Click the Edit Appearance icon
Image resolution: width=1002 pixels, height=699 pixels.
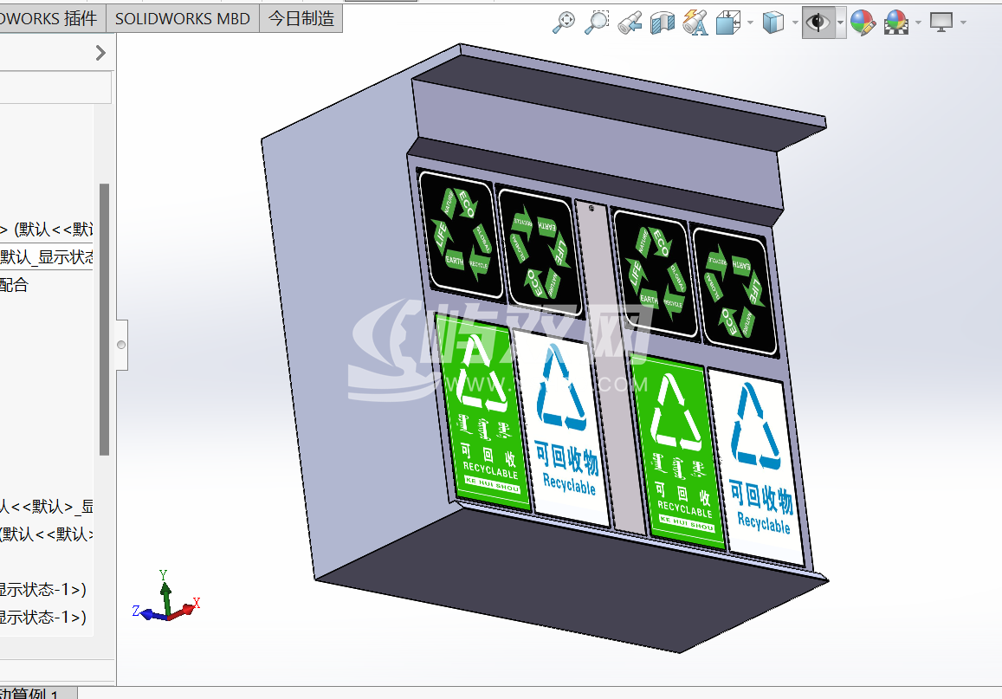click(x=863, y=23)
